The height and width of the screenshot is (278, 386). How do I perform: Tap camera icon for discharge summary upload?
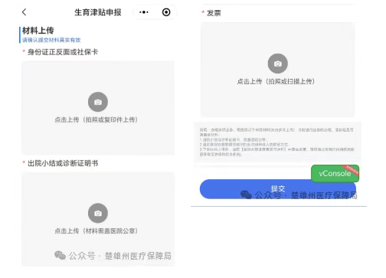[x=98, y=213]
